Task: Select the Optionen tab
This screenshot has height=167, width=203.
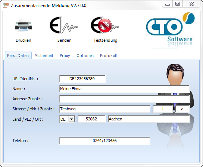Action: 85,56
